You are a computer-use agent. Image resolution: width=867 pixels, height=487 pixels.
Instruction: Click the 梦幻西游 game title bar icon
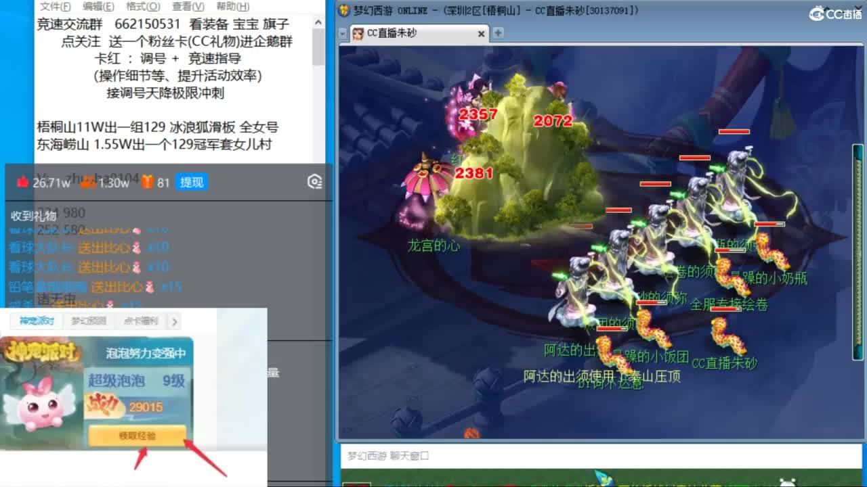(x=344, y=10)
